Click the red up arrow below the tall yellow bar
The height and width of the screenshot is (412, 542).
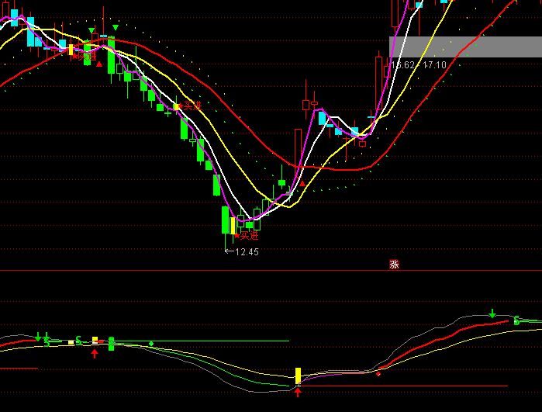(297, 393)
